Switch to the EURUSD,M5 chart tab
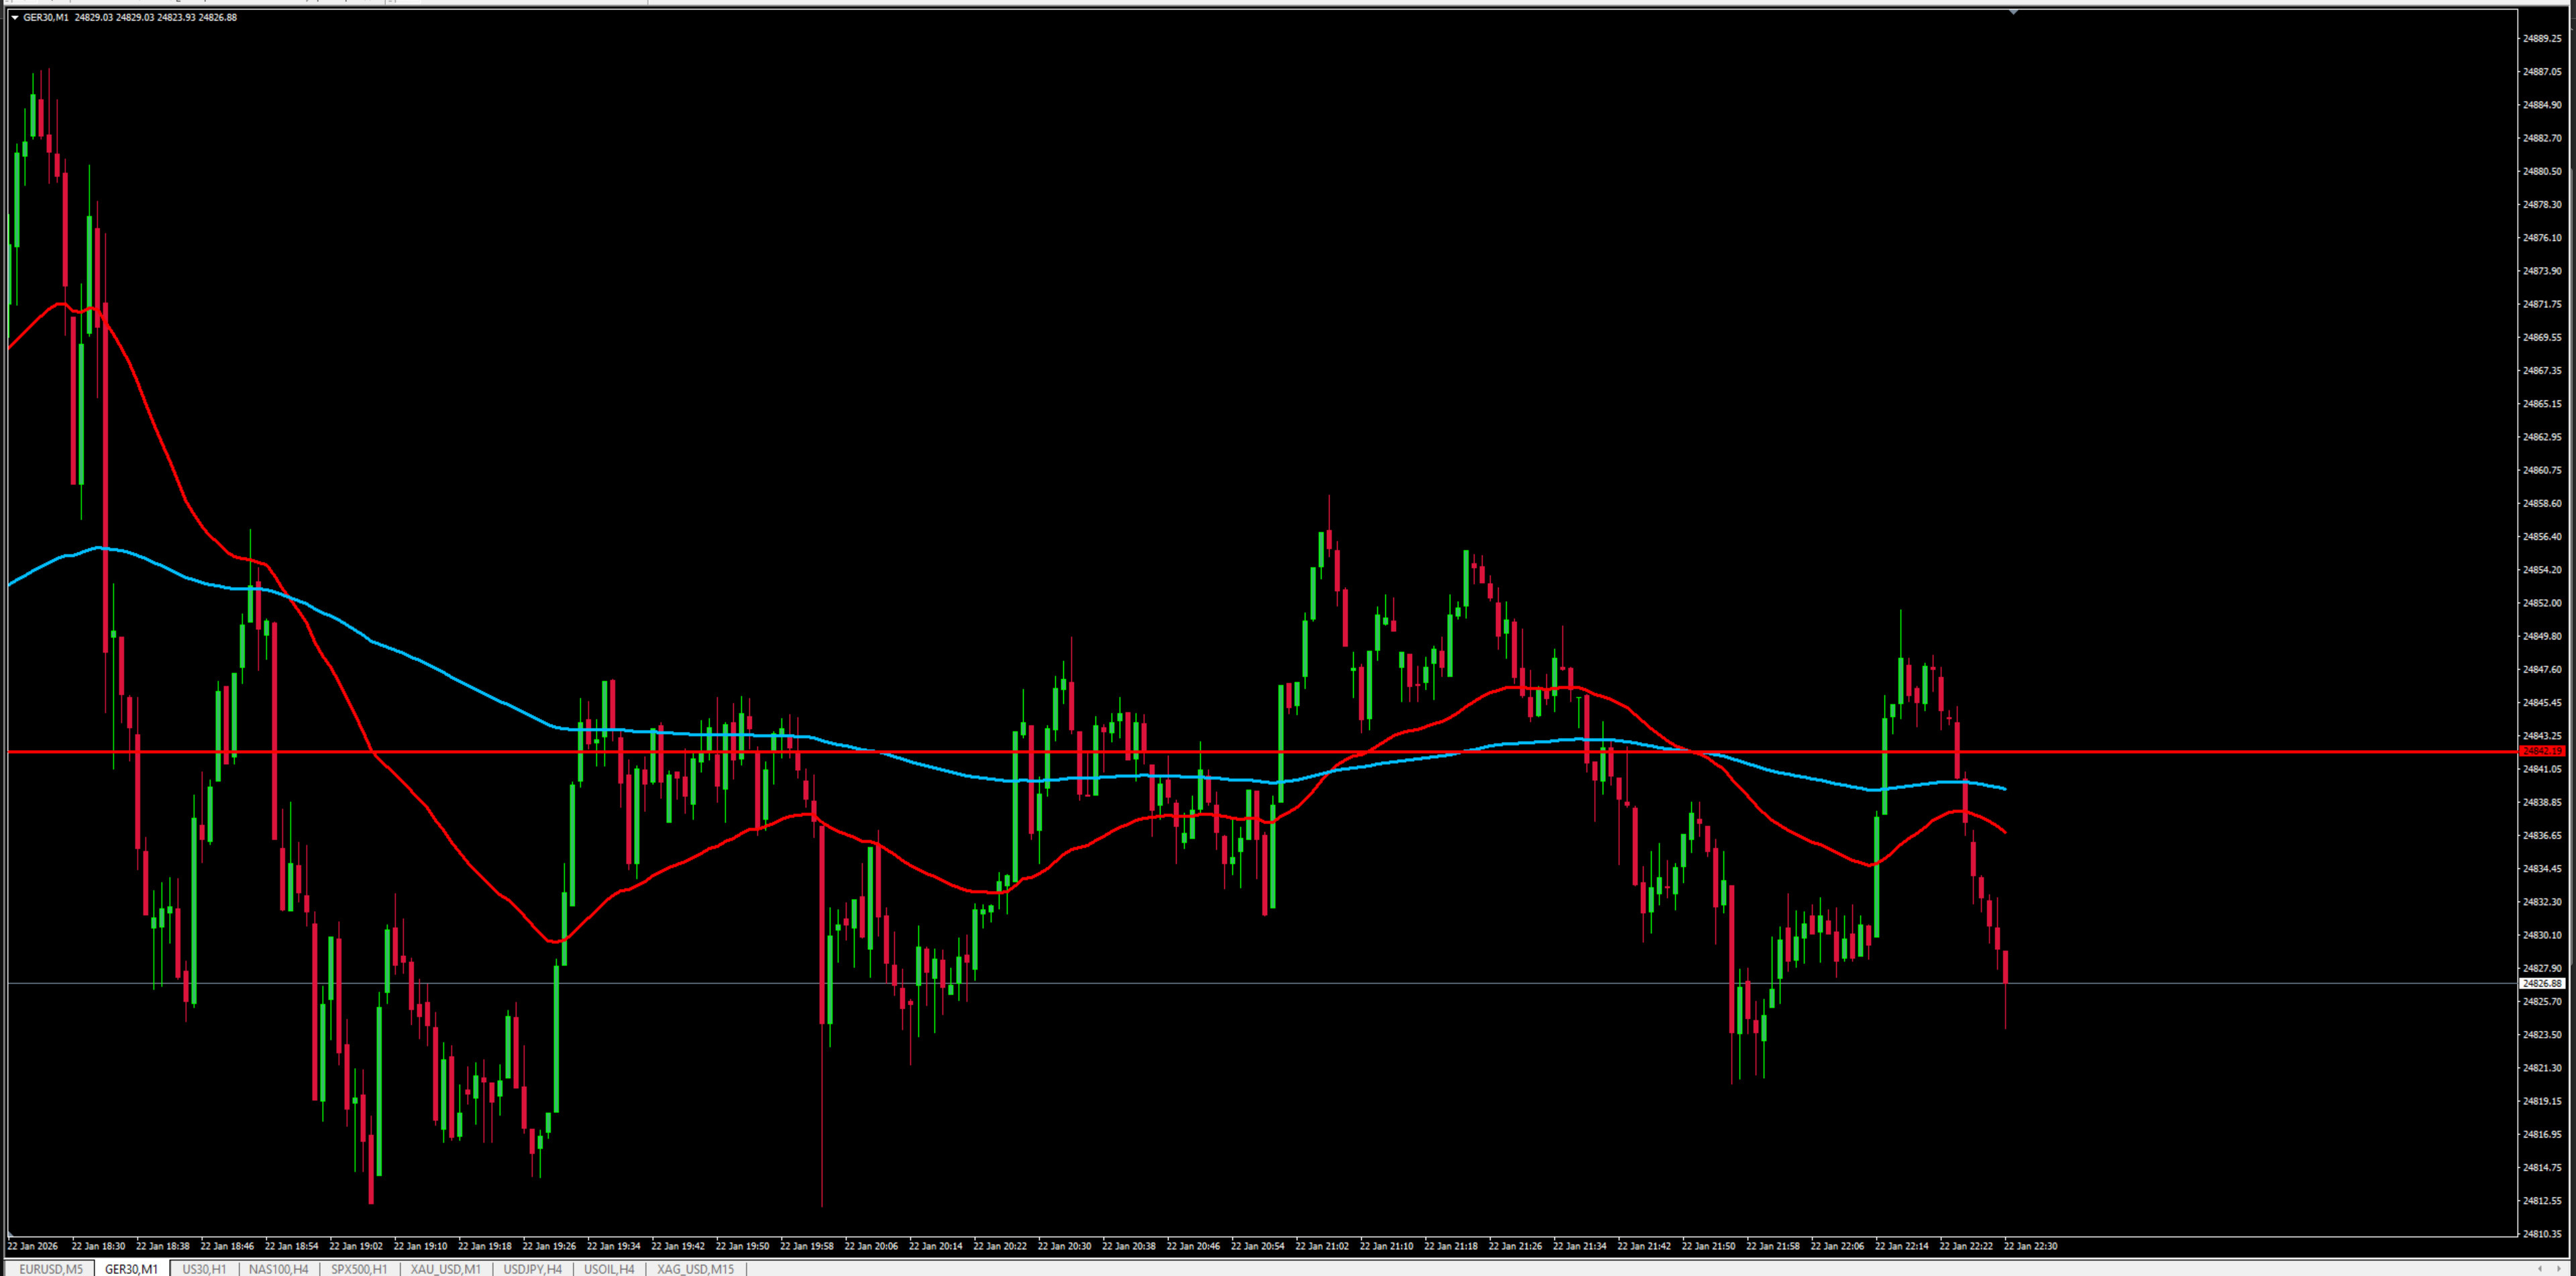 point(50,1269)
